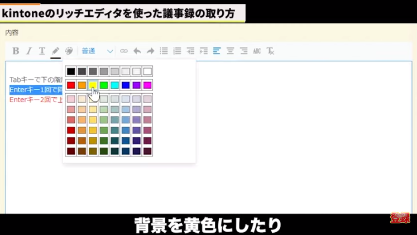Choose dark gray swatch next to black

tap(82, 71)
